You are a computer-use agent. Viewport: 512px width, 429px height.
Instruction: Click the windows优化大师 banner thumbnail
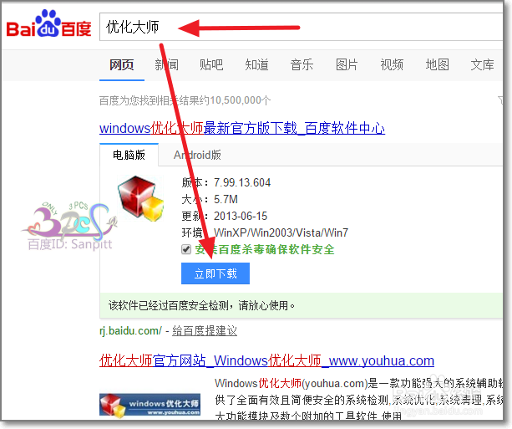[x=150, y=404]
